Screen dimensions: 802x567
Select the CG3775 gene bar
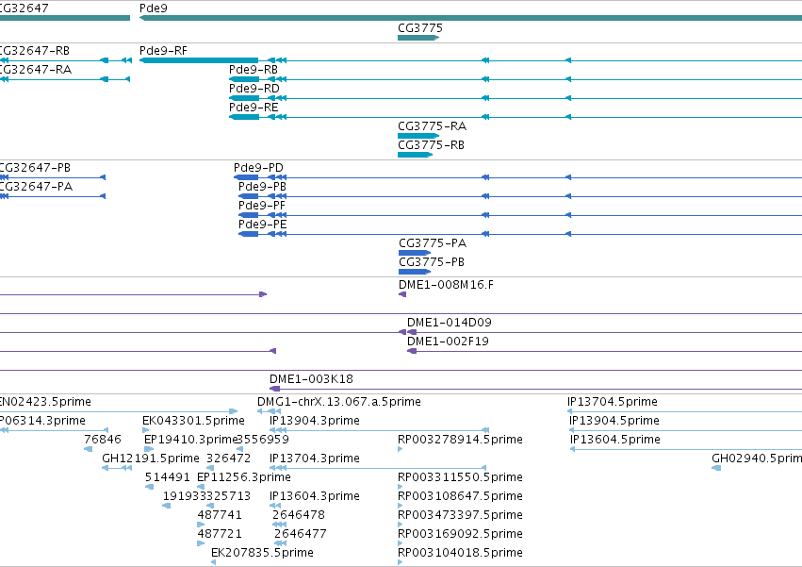(418, 38)
